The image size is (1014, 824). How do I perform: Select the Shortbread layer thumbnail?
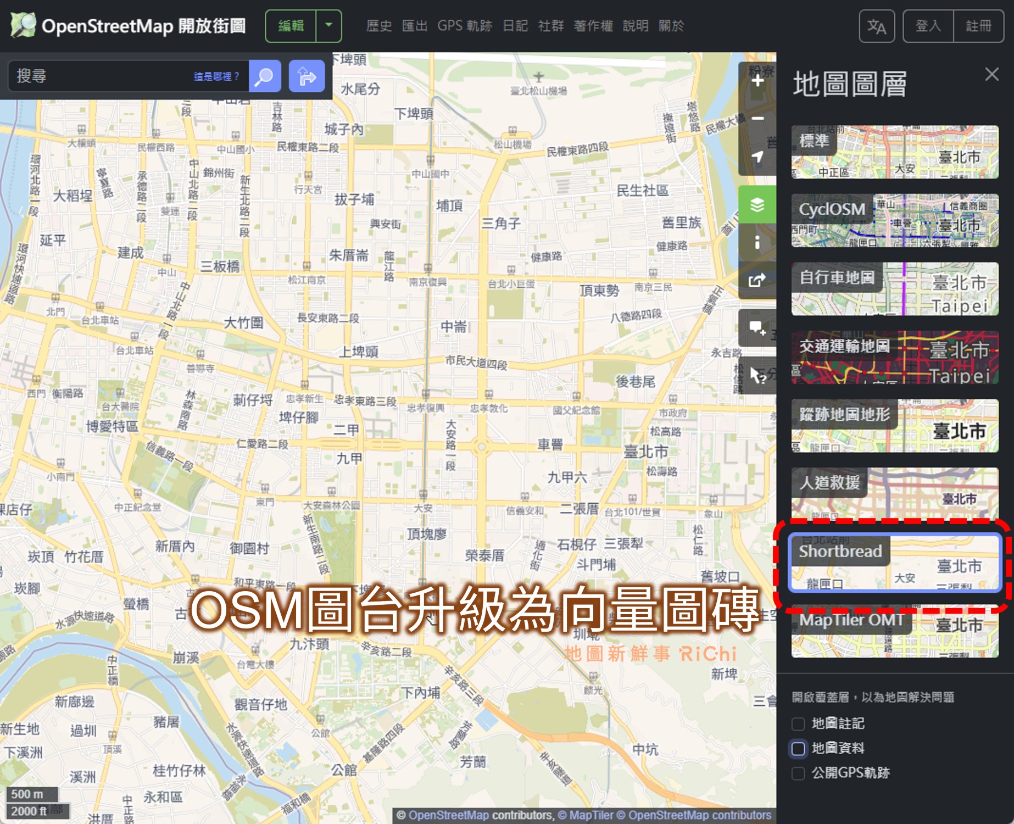click(895, 563)
